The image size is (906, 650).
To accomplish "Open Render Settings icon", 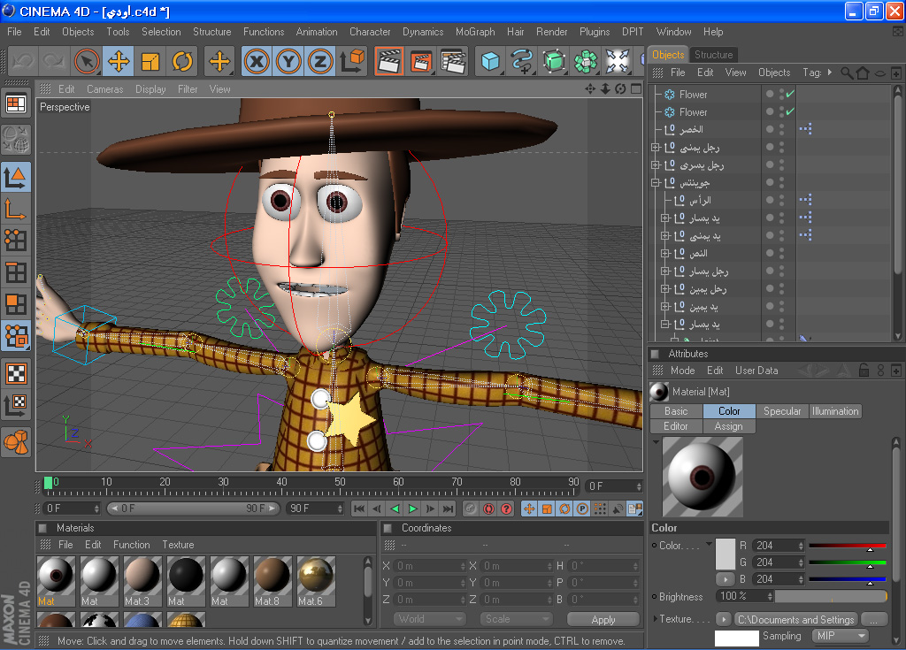I will tap(453, 61).
